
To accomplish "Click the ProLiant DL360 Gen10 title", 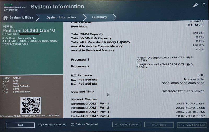I will (29, 31).
